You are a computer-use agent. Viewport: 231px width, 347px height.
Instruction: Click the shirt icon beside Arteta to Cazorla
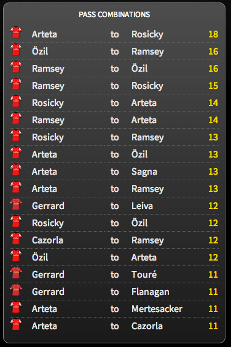point(16,324)
